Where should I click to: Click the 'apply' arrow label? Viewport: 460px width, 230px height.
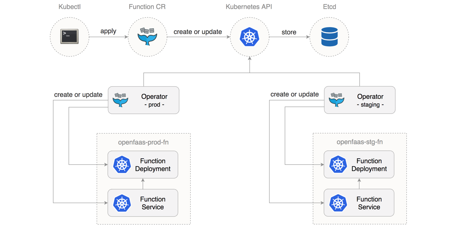point(108,31)
